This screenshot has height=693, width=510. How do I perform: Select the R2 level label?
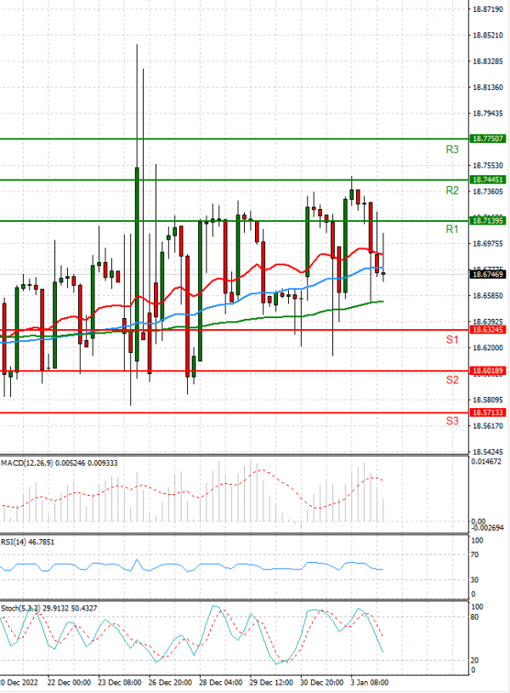click(x=452, y=190)
